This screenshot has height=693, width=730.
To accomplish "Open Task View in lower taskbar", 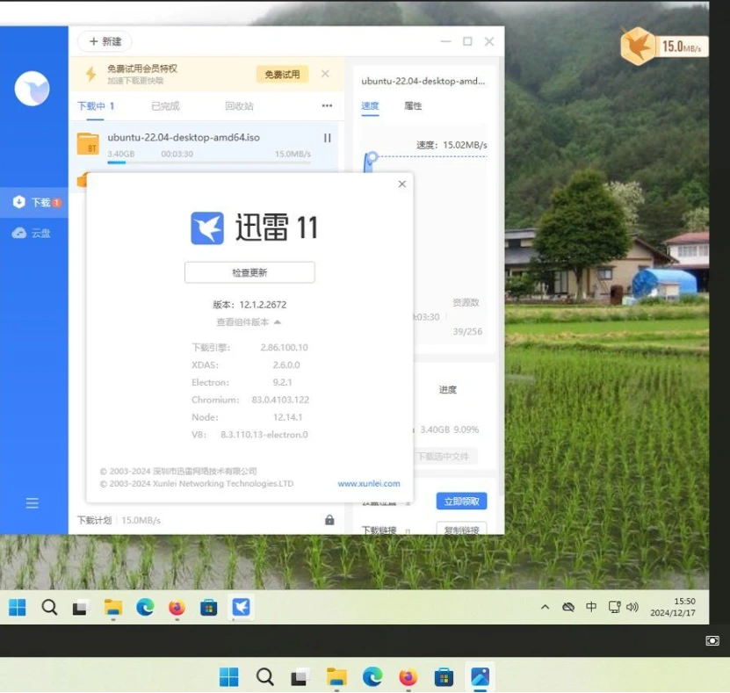I will (300, 677).
